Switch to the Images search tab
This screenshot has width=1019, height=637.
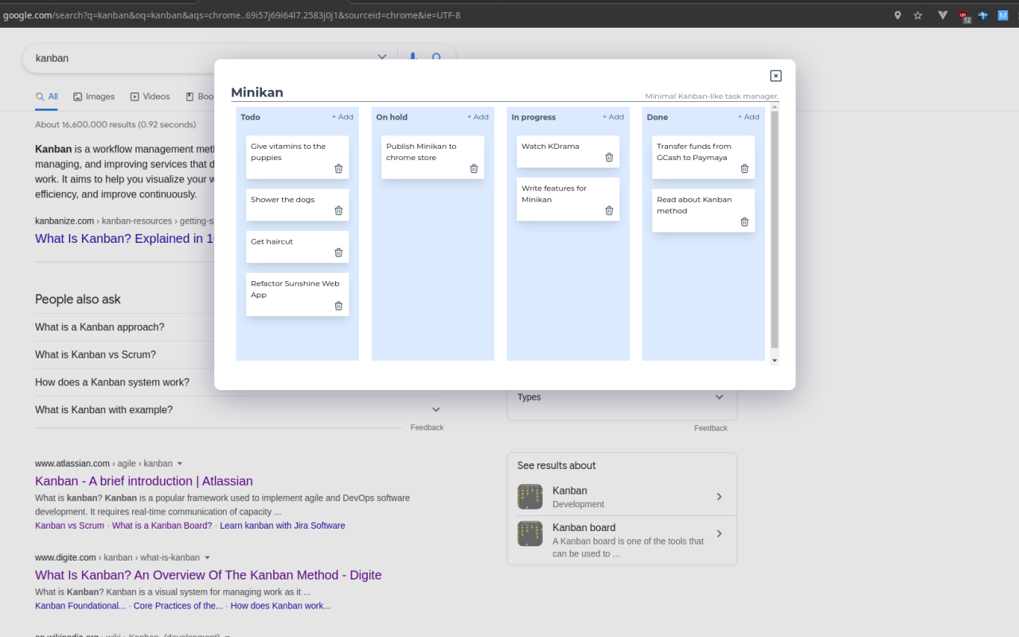click(94, 96)
